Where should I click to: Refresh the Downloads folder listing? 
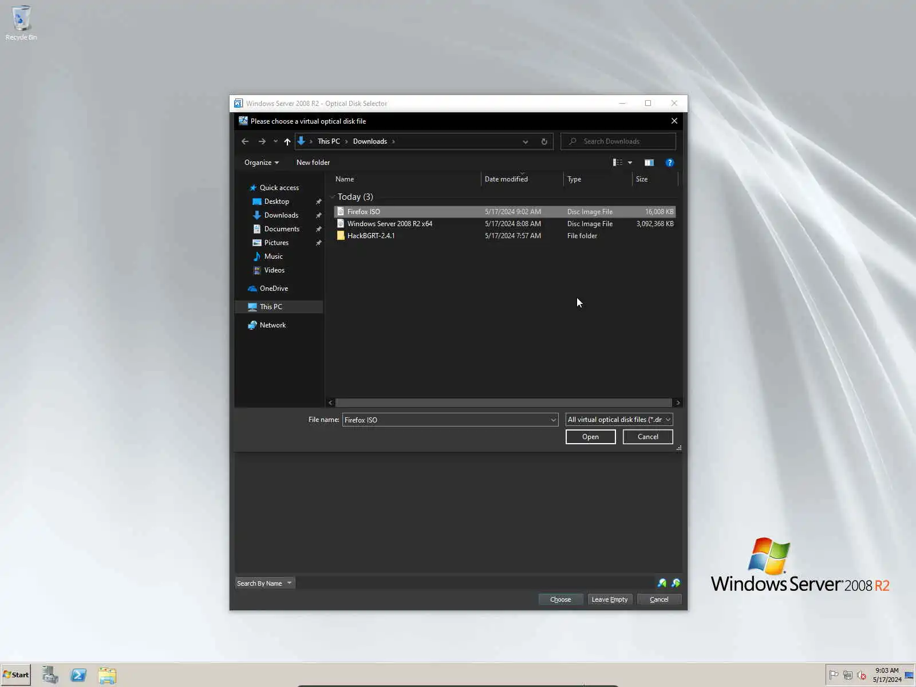coord(544,141)
